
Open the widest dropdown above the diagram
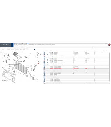coord(13,49)
